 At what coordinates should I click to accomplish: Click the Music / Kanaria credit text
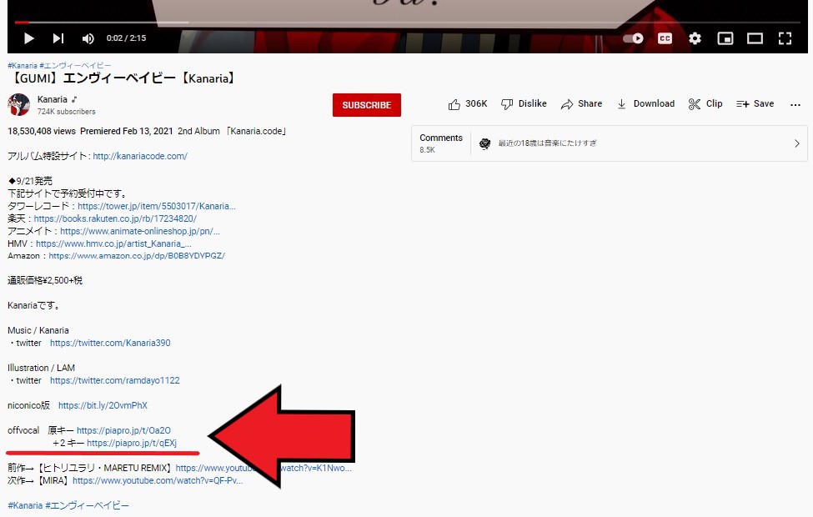tap(38, 330)
